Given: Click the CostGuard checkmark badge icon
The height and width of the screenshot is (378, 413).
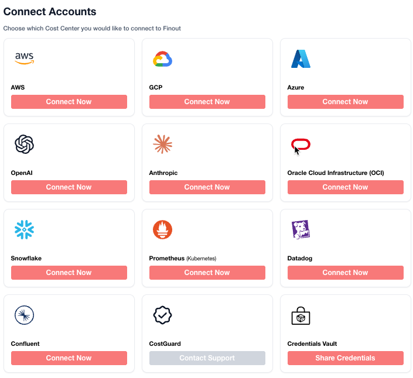Looking at the screenshot, I should click(162, 315).
